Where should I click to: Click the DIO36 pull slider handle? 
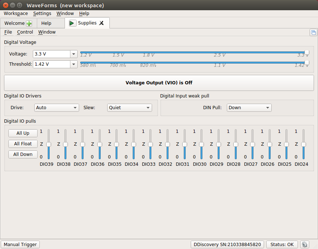click(x=100, y=144)
